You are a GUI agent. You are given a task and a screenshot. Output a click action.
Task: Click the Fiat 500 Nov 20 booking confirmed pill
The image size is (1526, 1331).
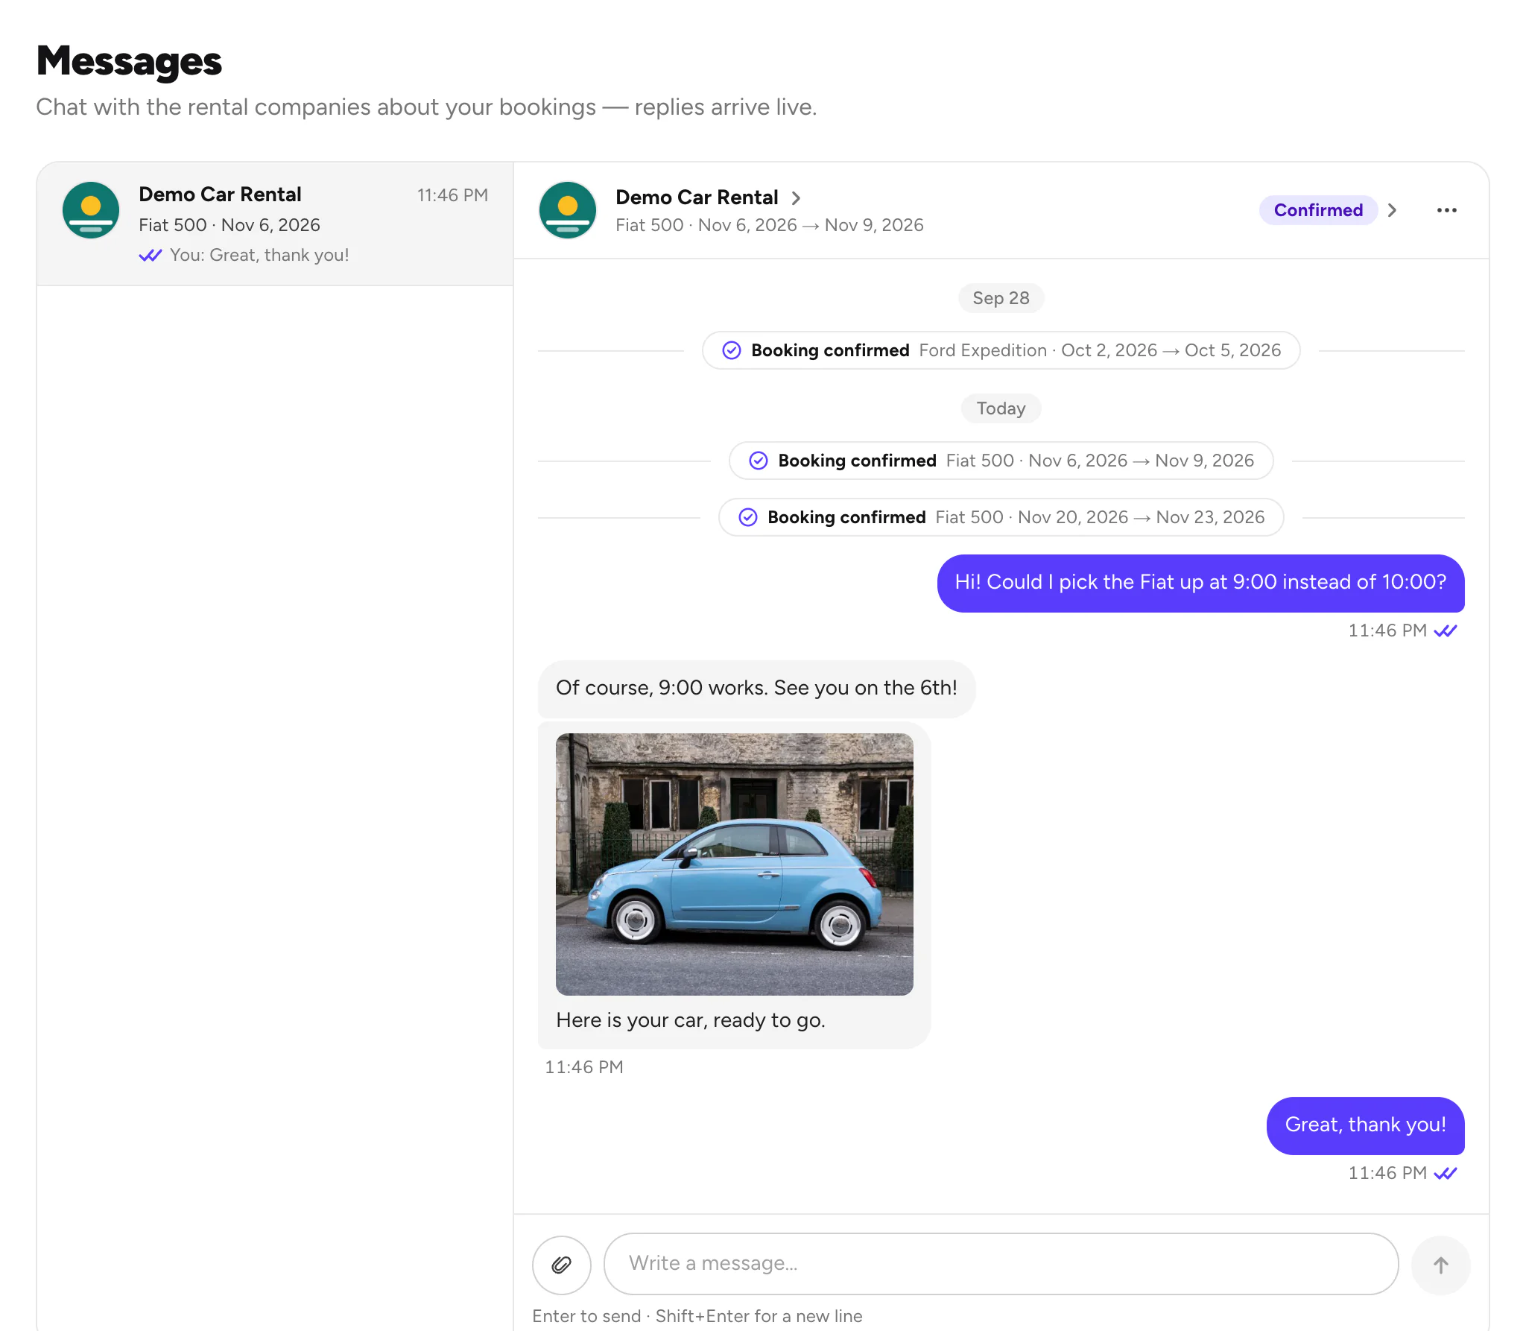coord(1001,517)
